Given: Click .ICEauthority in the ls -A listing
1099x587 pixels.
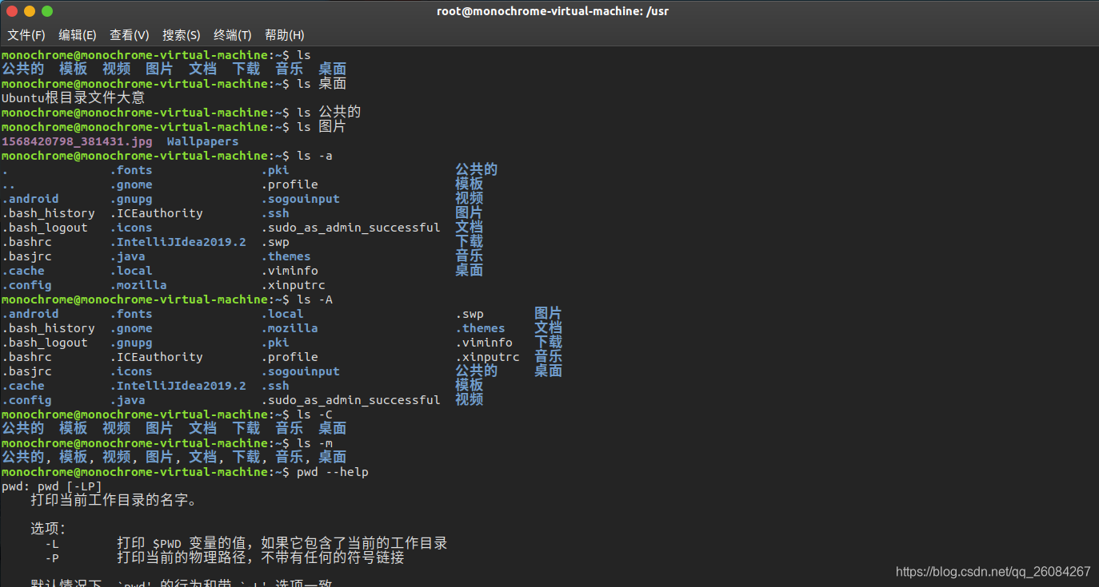Looking at the screenshot, I should tap(156, 357).
